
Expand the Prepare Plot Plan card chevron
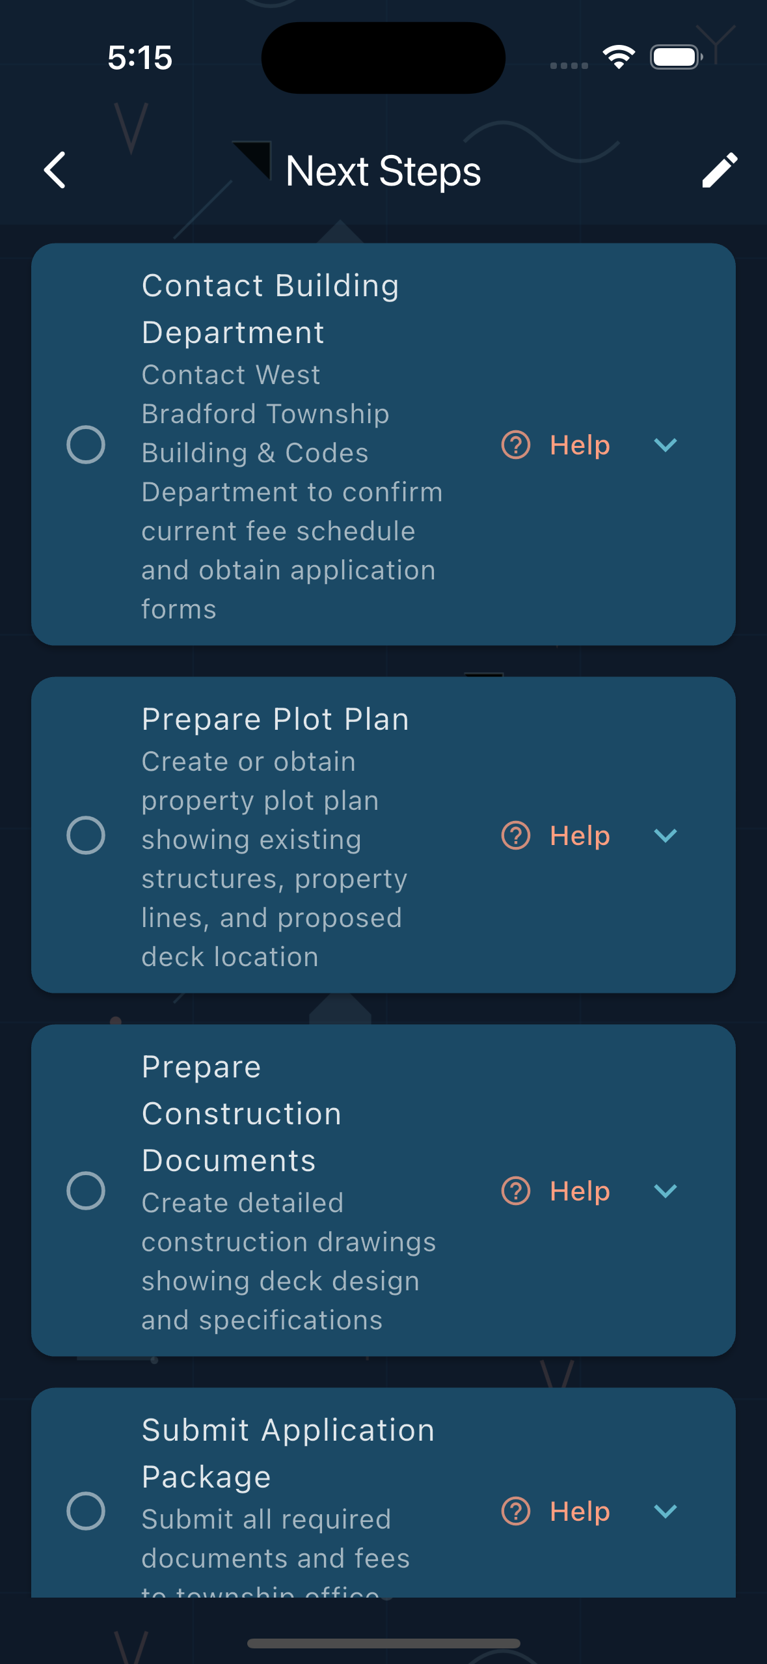tap(666, 835)
